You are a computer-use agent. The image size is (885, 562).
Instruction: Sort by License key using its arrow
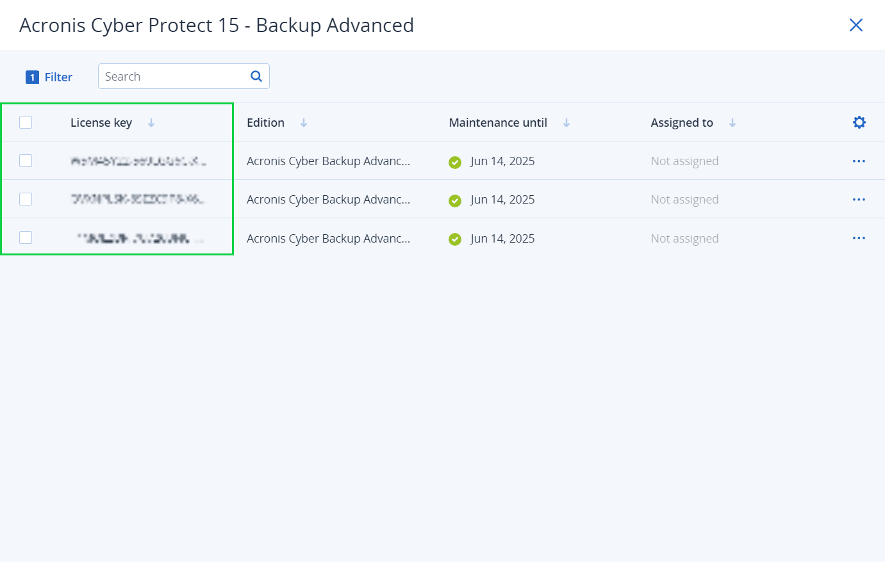click(151, 122)
